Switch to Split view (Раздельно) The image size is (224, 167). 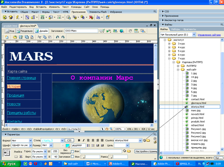(x=24, y=31)
